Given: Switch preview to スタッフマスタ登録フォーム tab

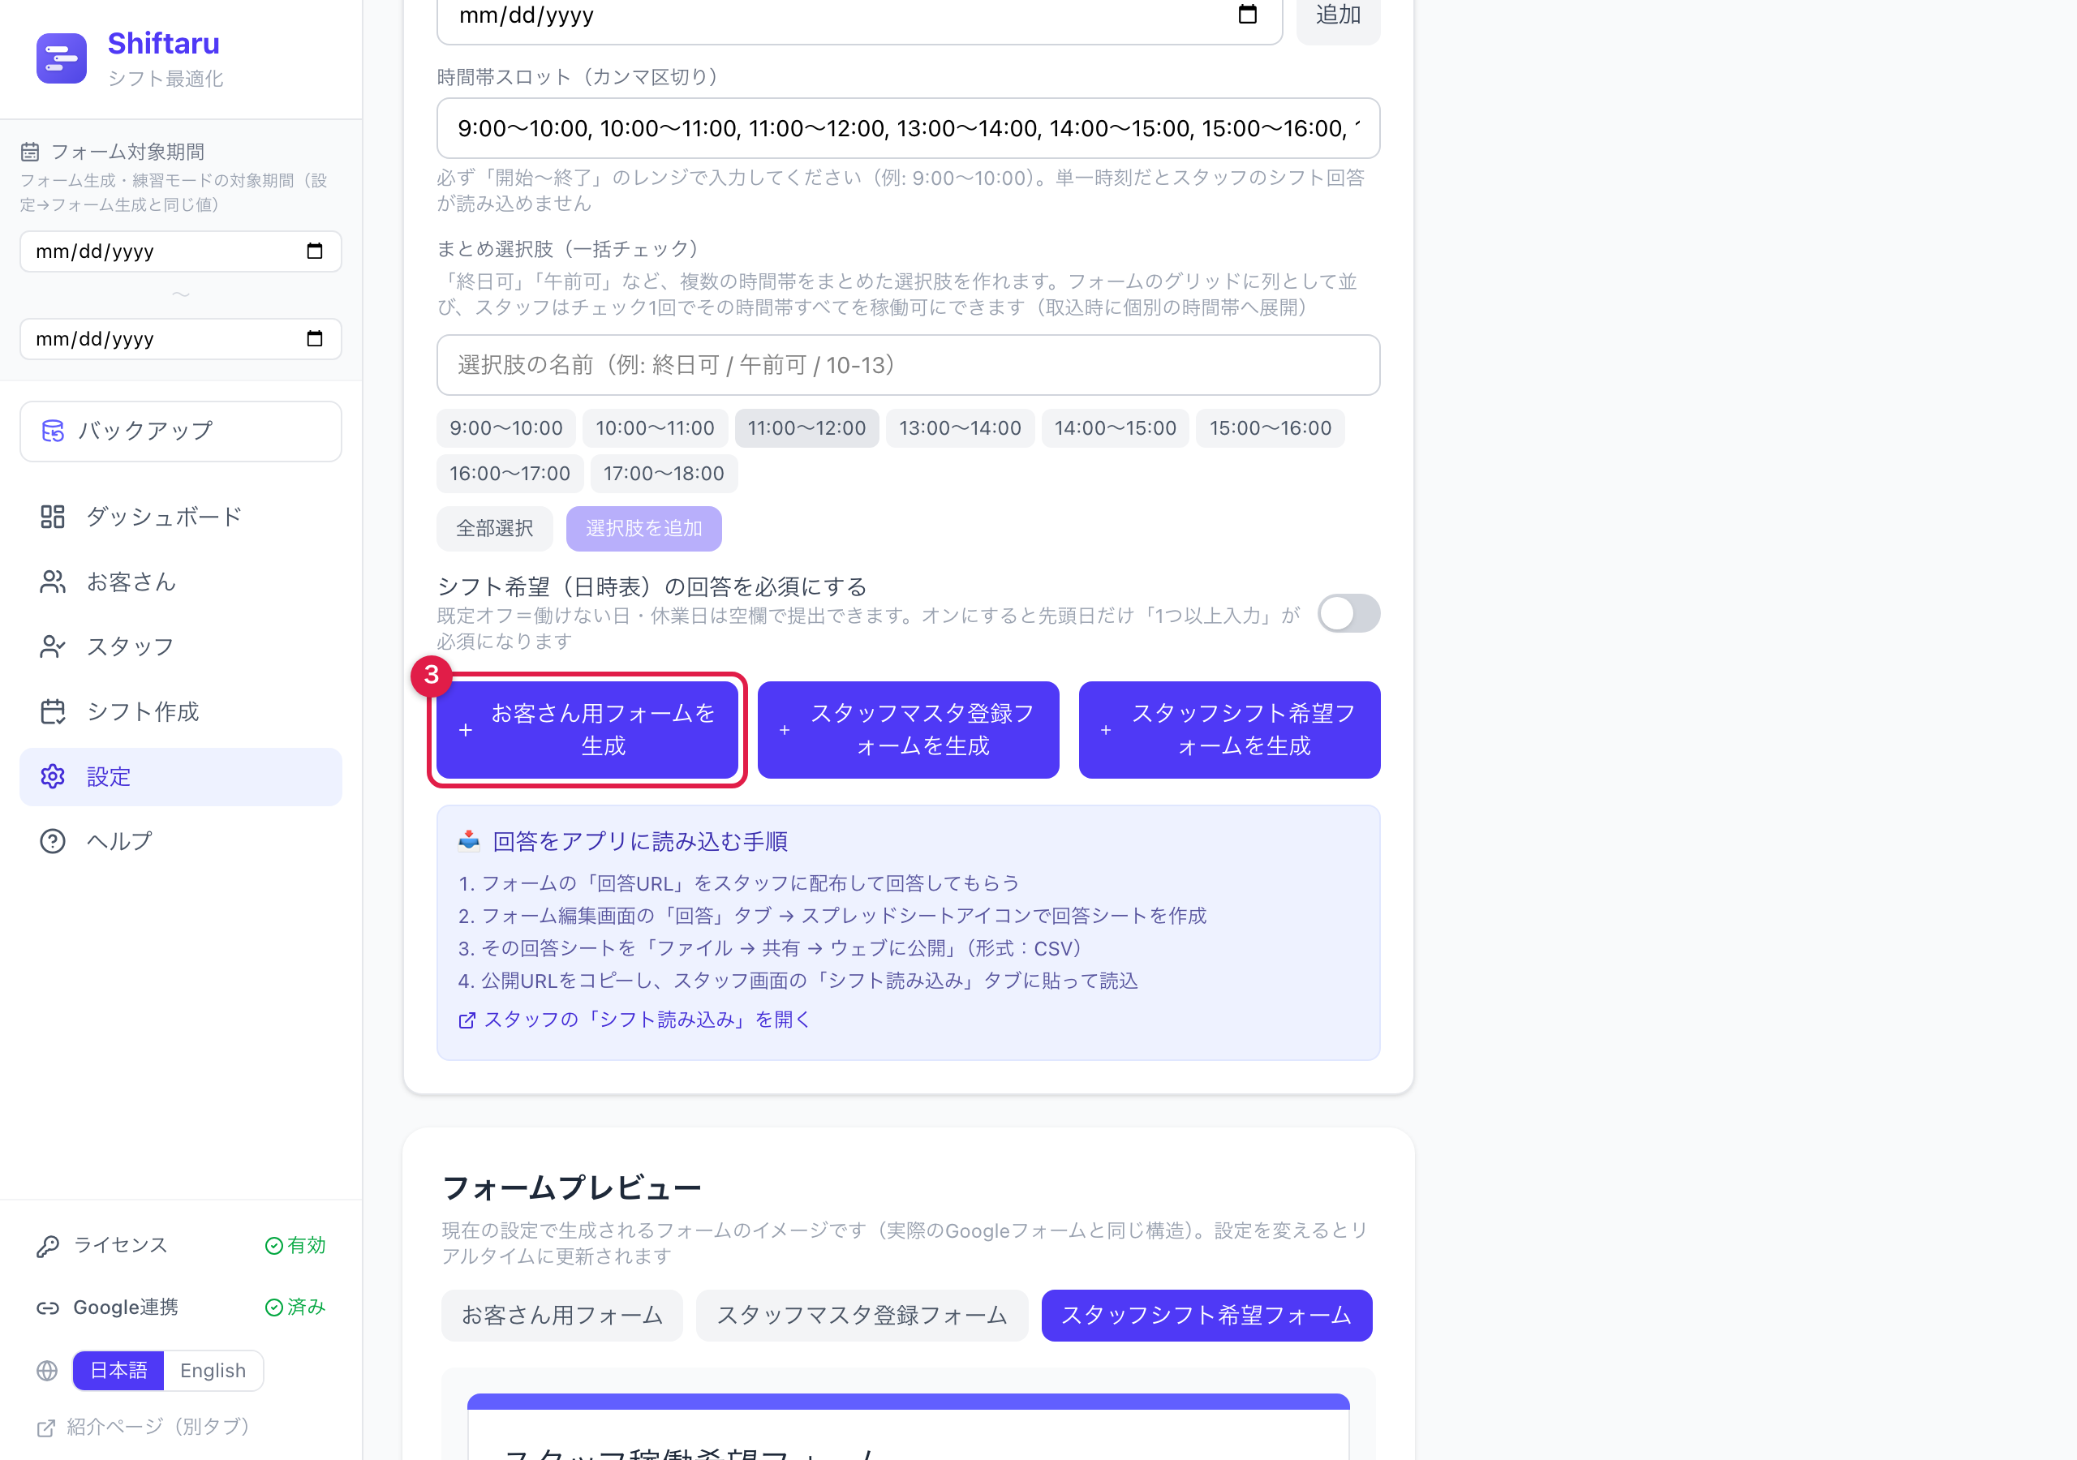Looking at the screenshot, I should click(861, 1316).
